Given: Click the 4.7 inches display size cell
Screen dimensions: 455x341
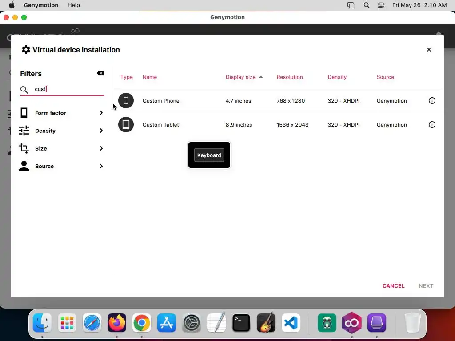Looking at the screenshot, I should pyautogui.click(x=238, y=101).
